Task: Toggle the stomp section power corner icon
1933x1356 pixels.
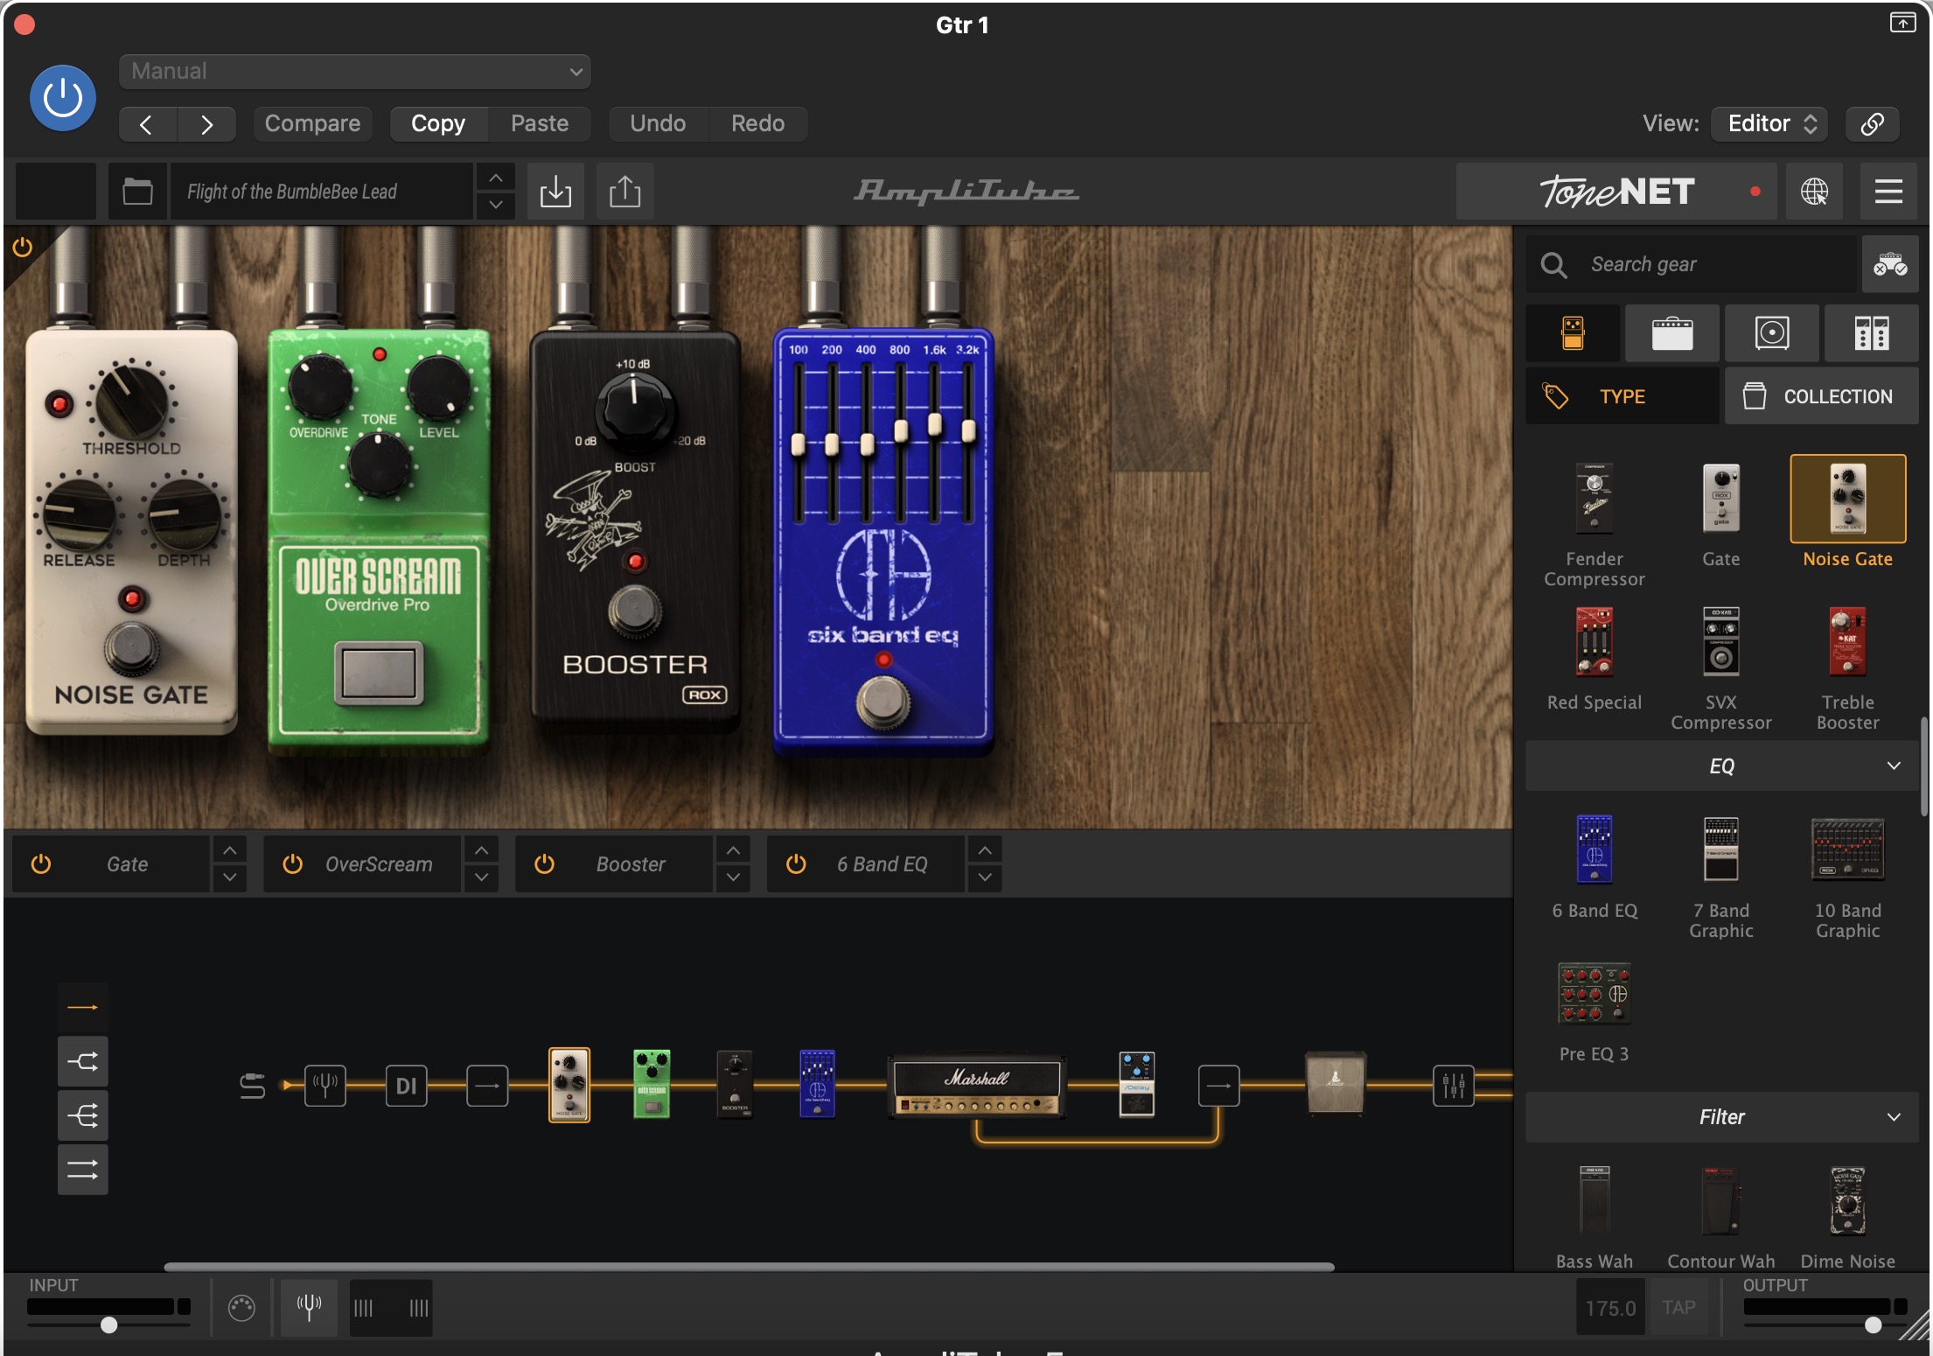Action: point(23,248)
